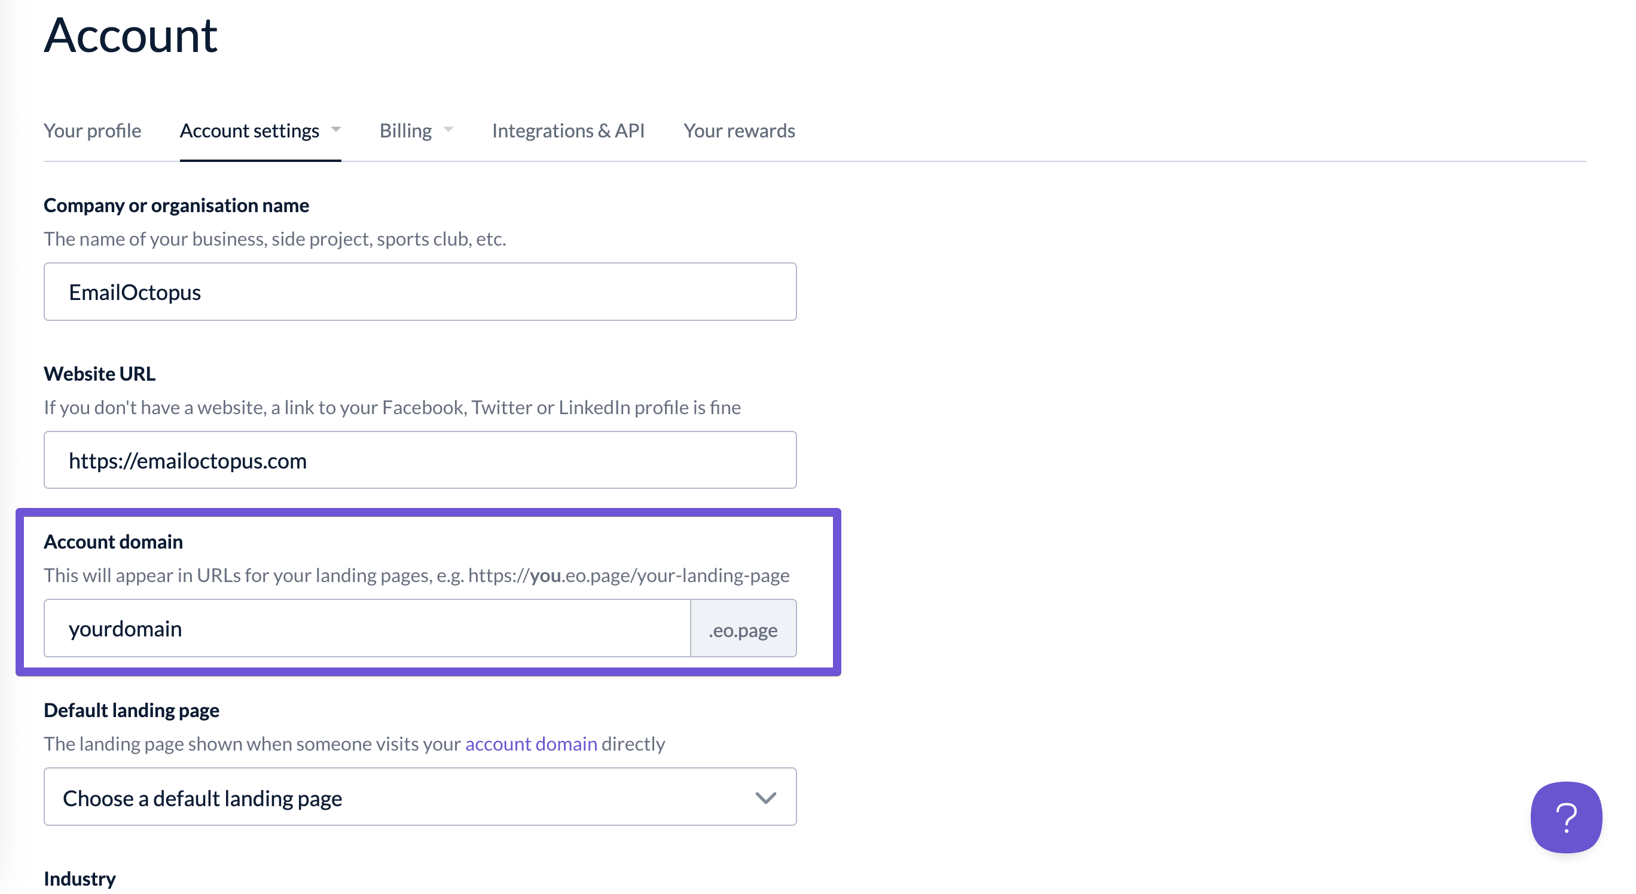Click the landing page URL example text

[x=628, y=575]
